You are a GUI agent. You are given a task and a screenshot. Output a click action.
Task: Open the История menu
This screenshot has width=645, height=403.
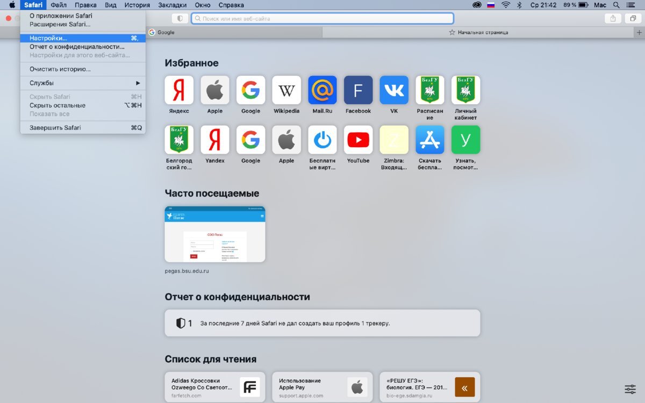137,5
